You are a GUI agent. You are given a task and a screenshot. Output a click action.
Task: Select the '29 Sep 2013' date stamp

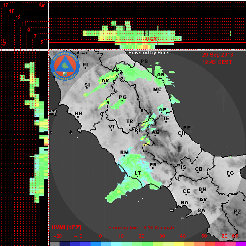pos(217,55)
